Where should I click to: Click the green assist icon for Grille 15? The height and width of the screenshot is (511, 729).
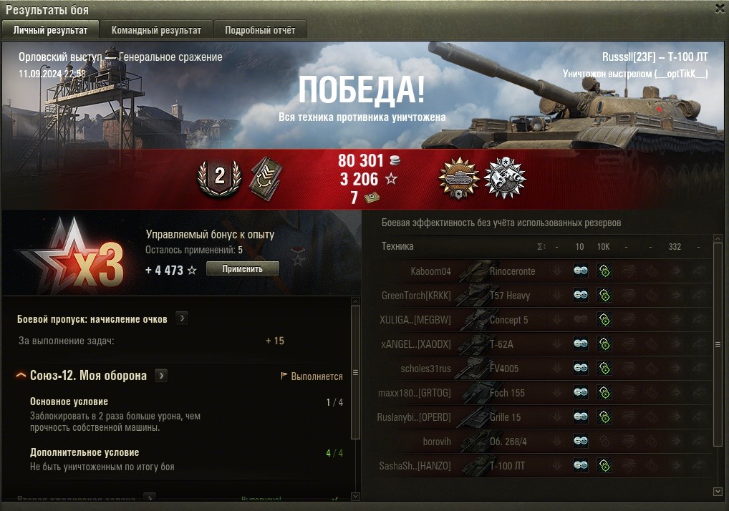tap(604, 417)
